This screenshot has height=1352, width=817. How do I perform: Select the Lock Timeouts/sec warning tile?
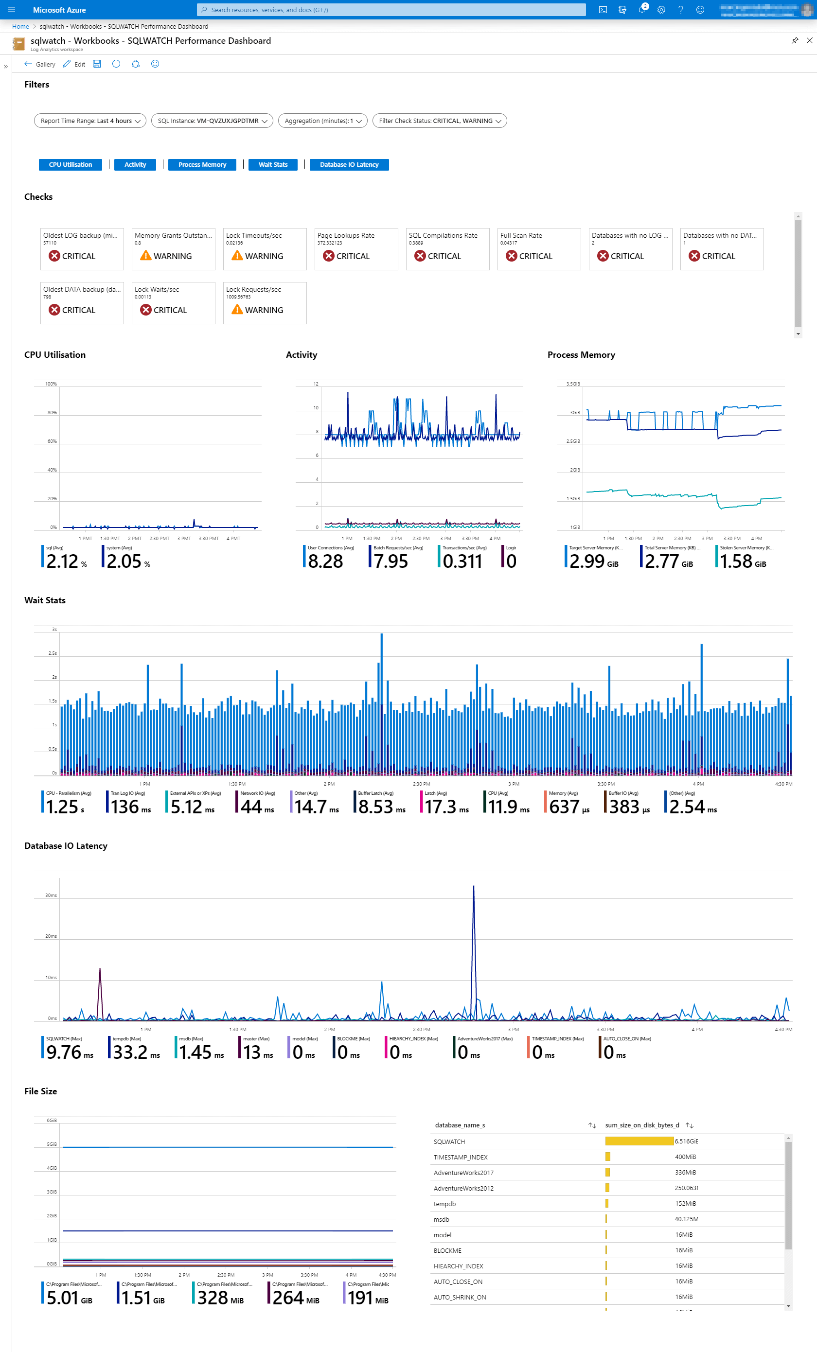(x=265, y=249)
